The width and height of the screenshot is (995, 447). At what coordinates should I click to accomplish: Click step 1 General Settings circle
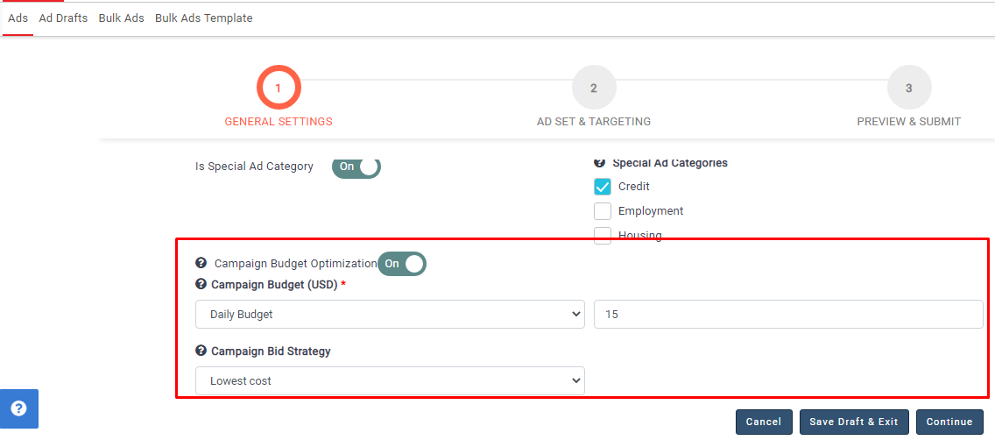pos(279,88)
